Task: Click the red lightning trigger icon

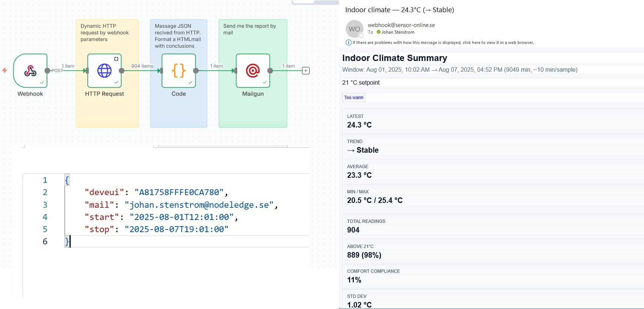Action: pos(4,70)
